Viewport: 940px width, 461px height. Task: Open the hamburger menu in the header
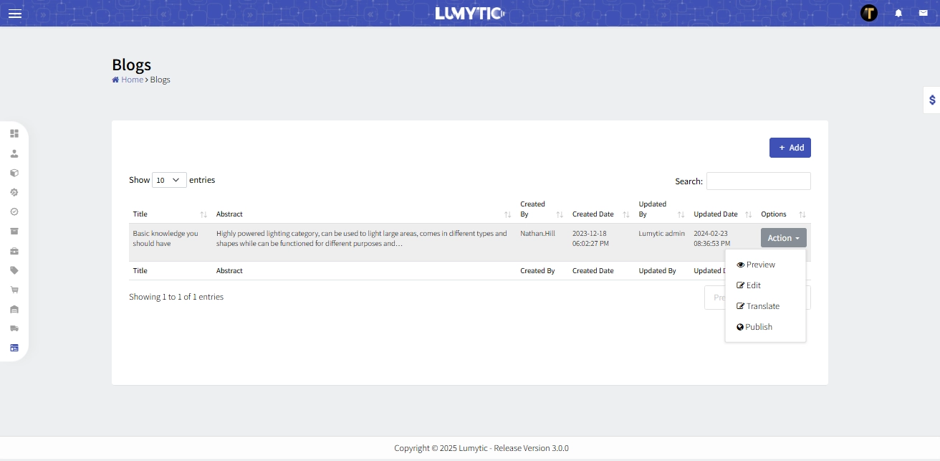[15, 14]
